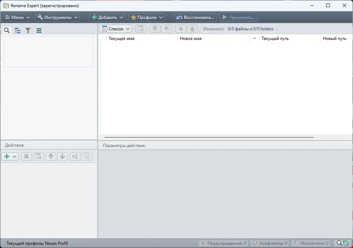This screenshot has height=248, width=353.
Task: Select the three-lines list tab icon
Action: tap(39, 30)
